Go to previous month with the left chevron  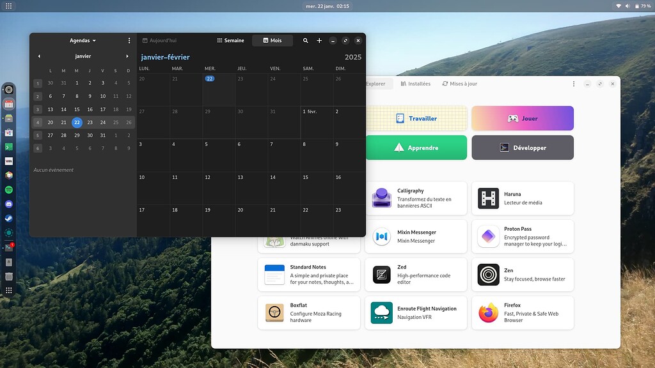coord(39,56)
